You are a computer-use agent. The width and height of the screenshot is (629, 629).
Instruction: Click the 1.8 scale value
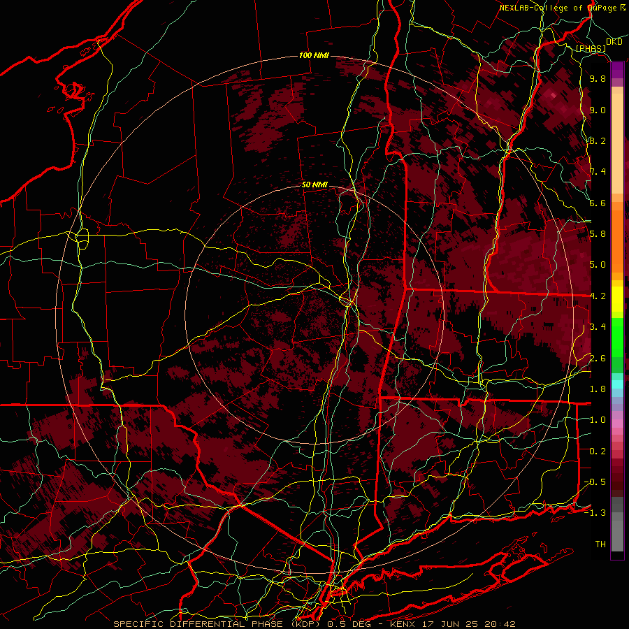click(x=598, y=389)
